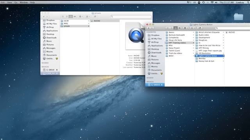
Task: Click Share button in private window
Action: [x=95, y=16]
